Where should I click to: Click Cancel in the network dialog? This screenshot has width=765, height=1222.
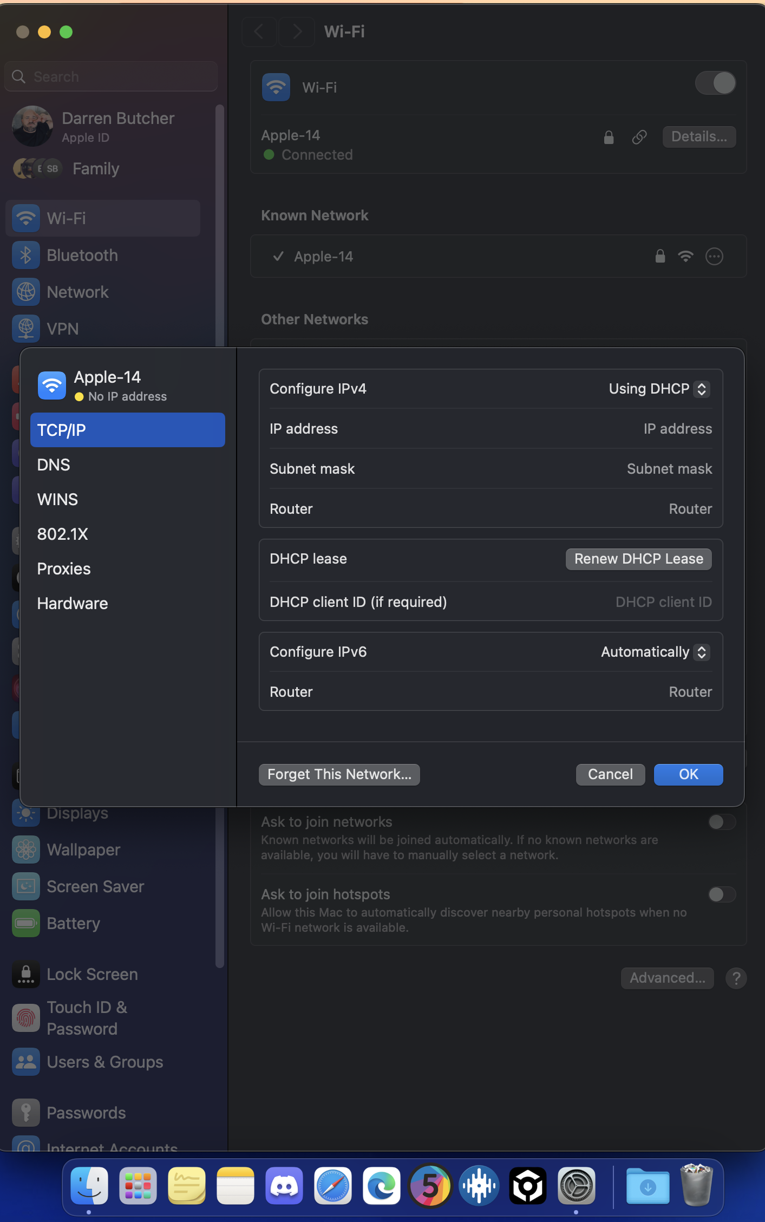[610, 774]
